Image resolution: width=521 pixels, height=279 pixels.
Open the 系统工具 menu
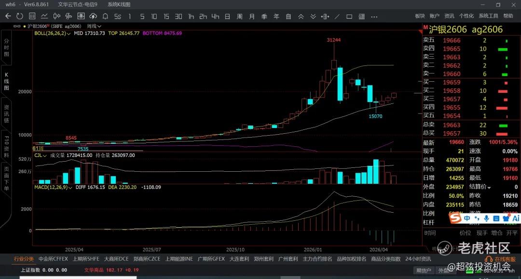click(488, 16)
